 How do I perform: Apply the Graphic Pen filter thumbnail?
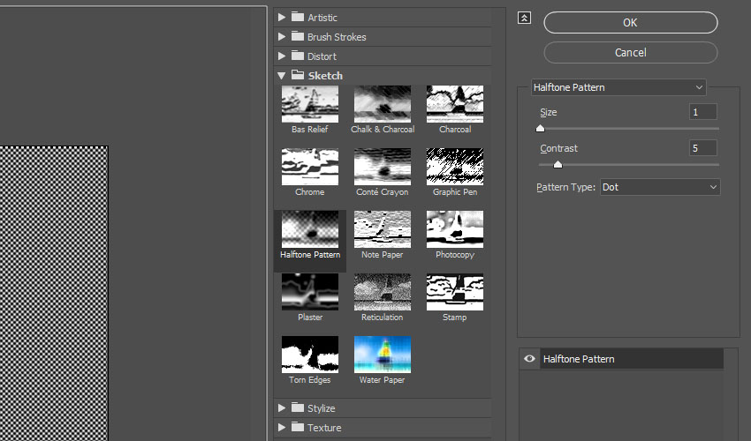pos(454,167)
